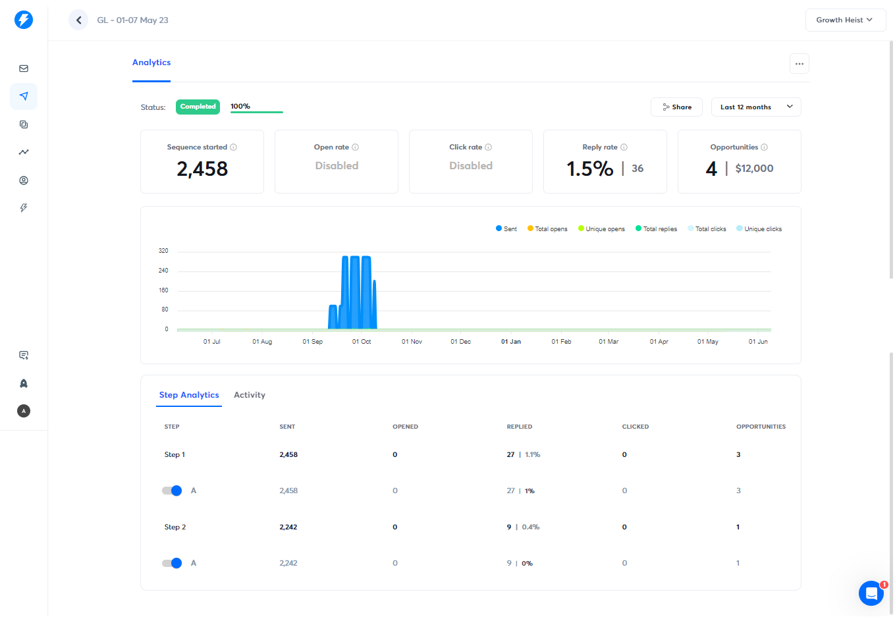This screenshot has width=895, height=617.
Task: Toggle variant A switch under Step 1
Action: [x=172, y=491]
